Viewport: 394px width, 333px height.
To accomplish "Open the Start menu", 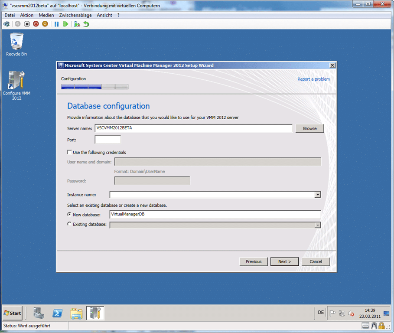I will [13, 313].
